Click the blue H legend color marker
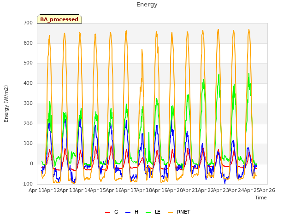The width and height of the screenshot is (295, 221). pyautogui.click(x=128, y=213)
